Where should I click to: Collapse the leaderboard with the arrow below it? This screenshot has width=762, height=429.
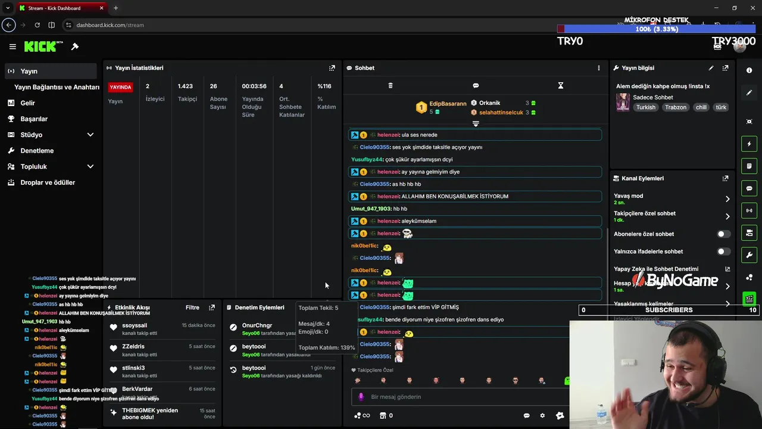[476, 124]
